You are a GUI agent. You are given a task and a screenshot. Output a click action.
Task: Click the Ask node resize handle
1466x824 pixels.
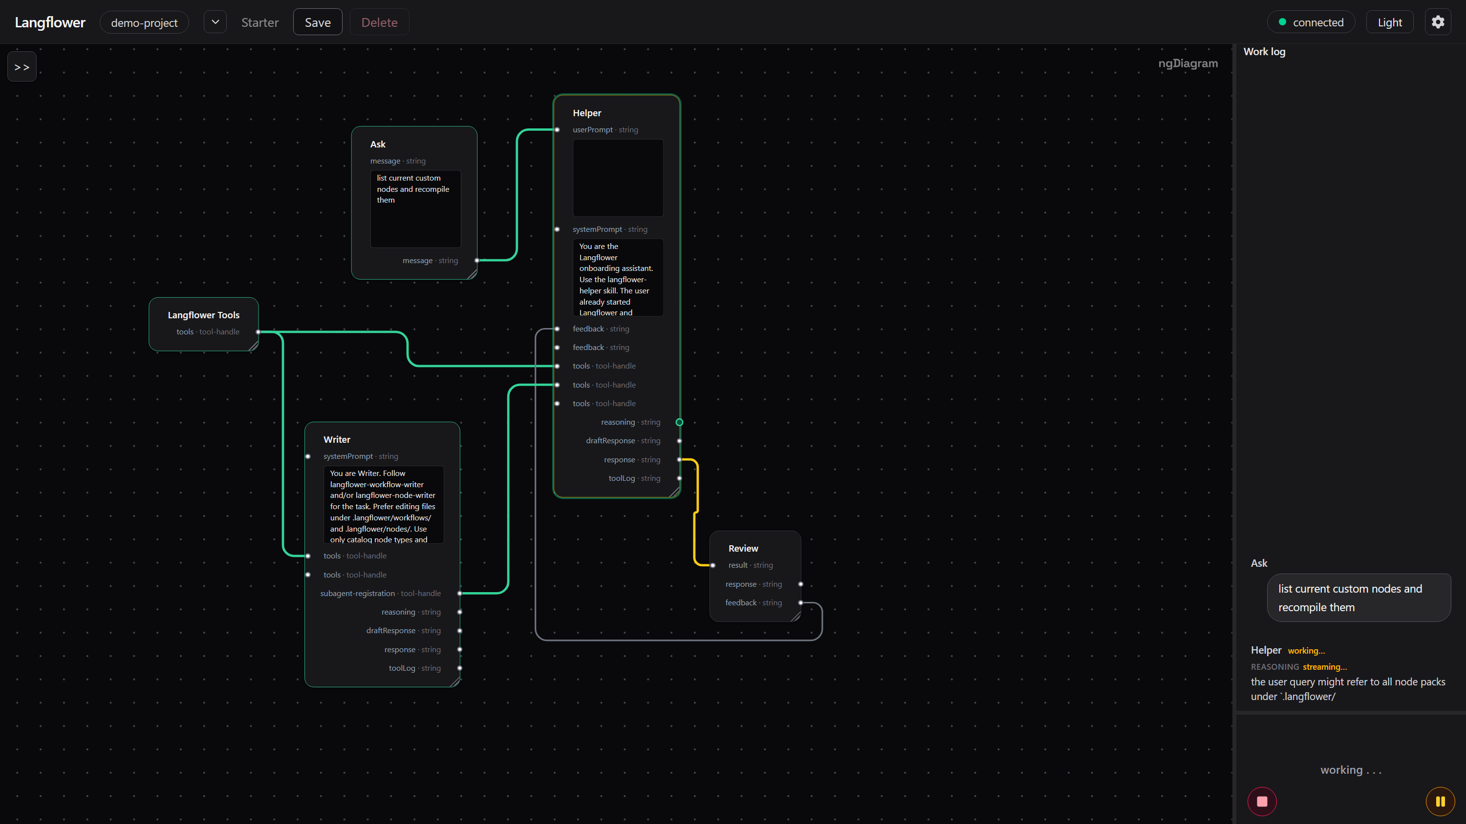(472, 274)
